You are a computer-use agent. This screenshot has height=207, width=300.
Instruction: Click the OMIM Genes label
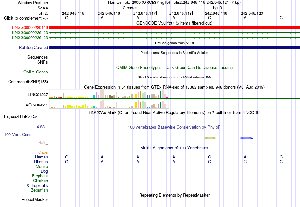[36, 72]
